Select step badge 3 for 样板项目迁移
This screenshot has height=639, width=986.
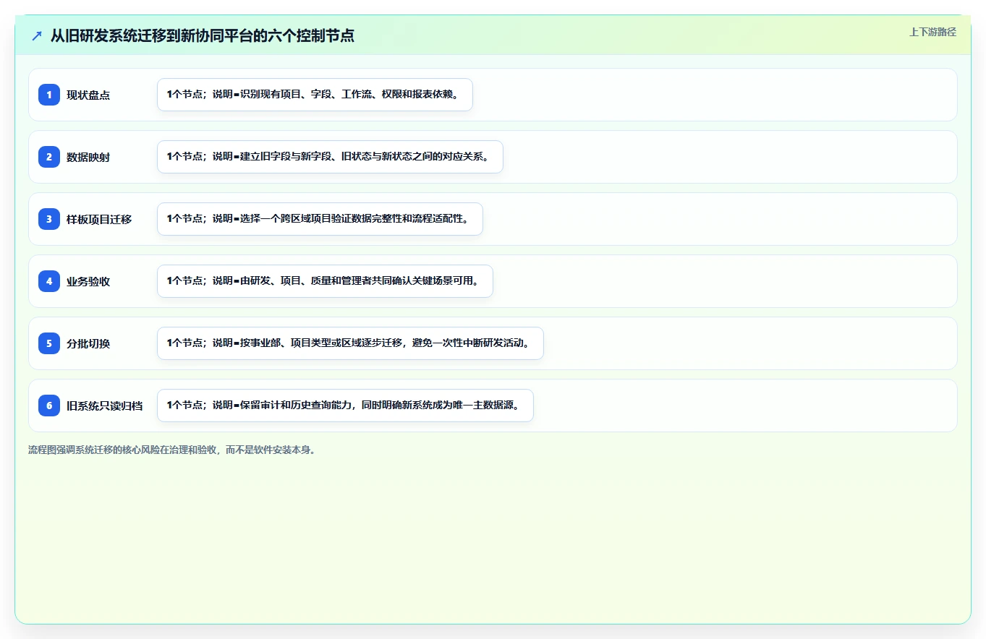(49, 219)
